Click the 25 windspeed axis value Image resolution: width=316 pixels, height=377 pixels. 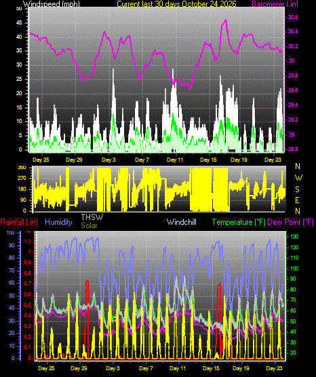(x=19, y=79)
